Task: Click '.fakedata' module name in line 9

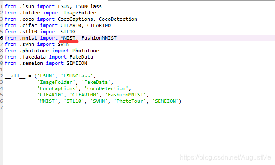Action: point(32,57)
